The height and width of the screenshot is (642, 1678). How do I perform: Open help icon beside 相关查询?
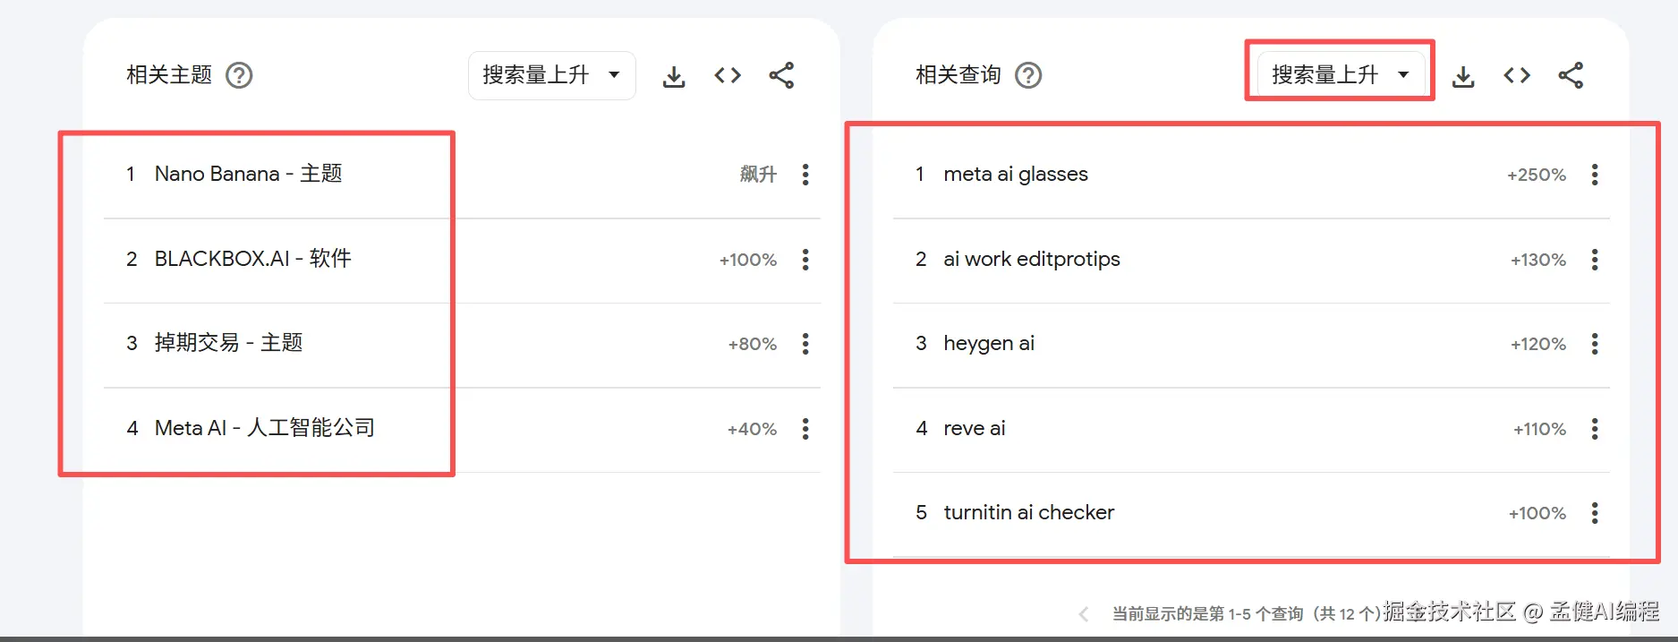tap(1028, 75)
